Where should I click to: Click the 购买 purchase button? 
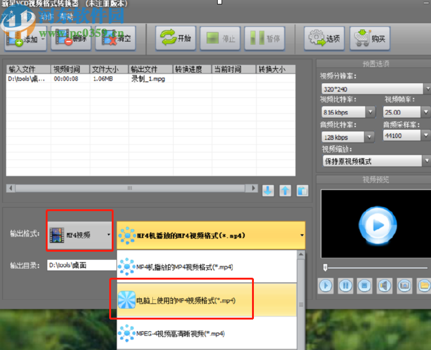[x=369, y=39]
